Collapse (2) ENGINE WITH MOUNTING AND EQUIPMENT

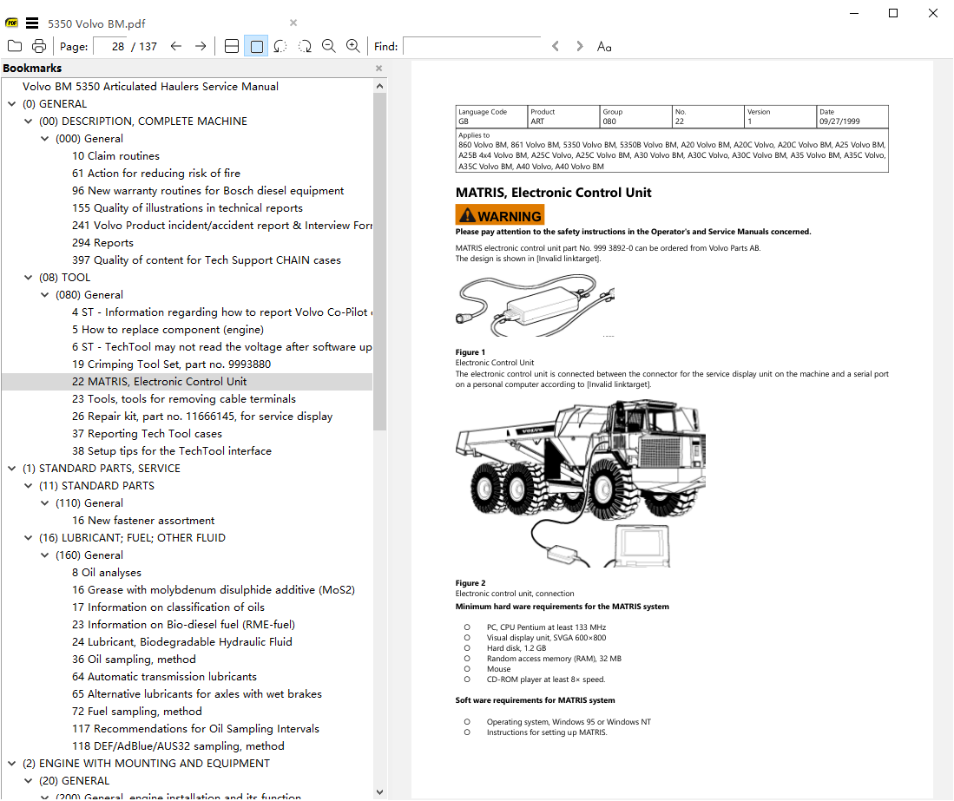[x=11, y=764]
